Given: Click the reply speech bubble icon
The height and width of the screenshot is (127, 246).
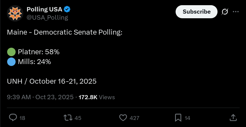Looking at the screenshot, I should 13,117.
